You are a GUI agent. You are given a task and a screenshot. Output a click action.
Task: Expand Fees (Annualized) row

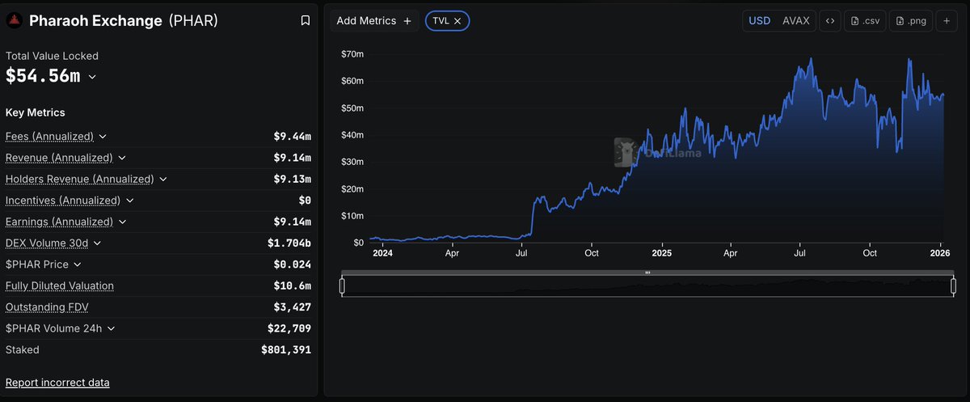tap(103, 137)
